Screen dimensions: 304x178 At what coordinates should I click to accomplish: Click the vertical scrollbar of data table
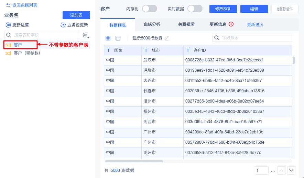[294, 60]
